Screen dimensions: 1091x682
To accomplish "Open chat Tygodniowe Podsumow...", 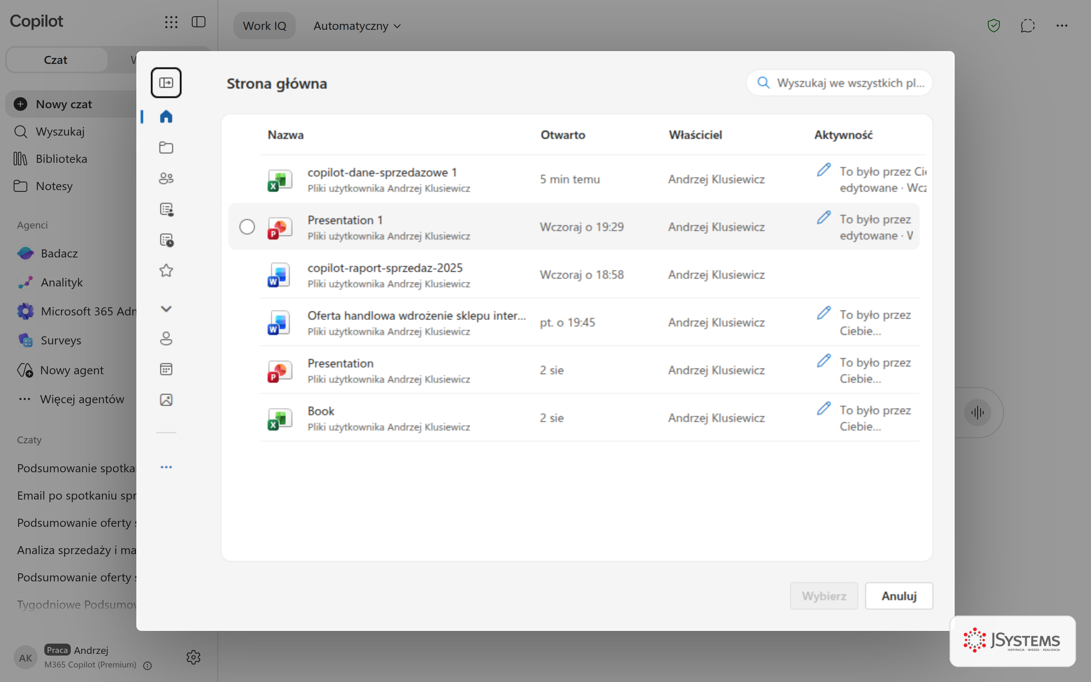I will coord(77,605).
